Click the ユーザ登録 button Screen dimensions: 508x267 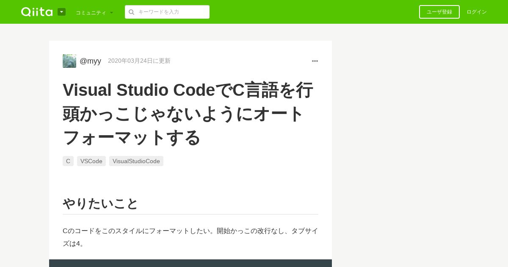coord(439,12)
